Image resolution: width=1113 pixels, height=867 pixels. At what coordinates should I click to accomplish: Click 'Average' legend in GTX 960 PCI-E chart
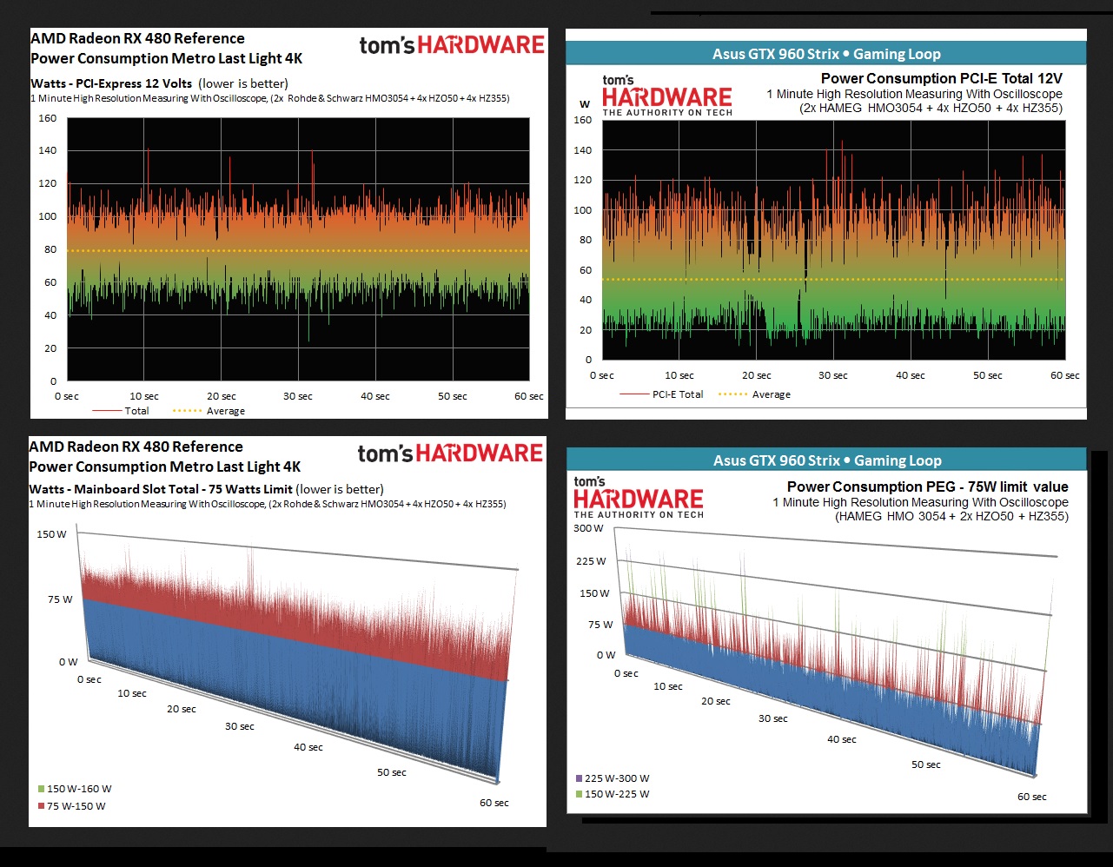[x=755, y=394]
